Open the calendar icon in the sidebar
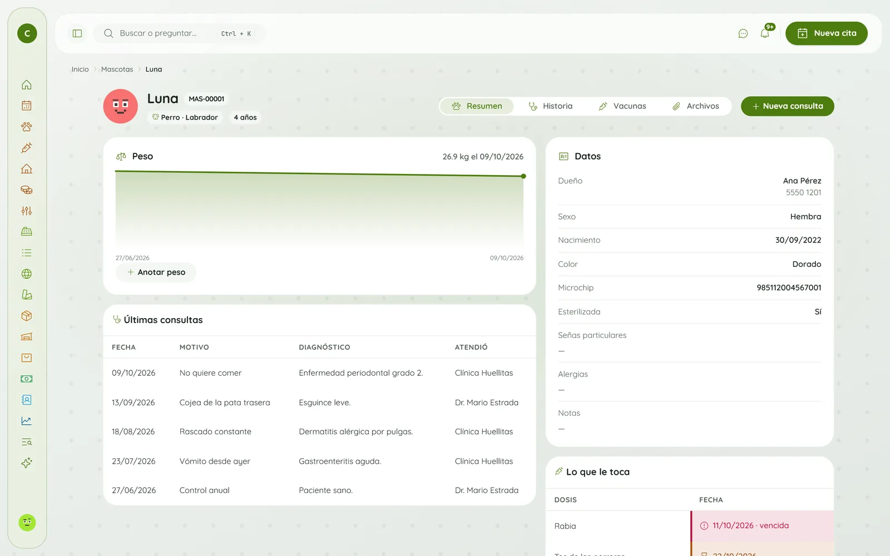Image resolution: width=890 pixels, height=556 pixels. (27, 106)
